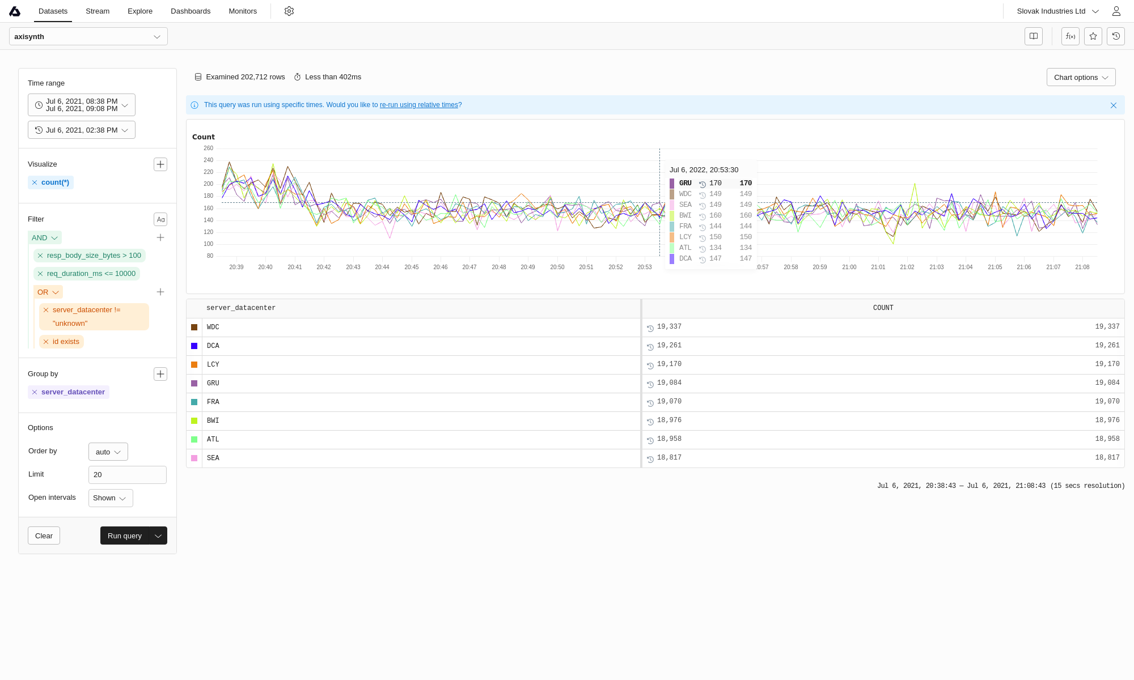Viewport: 1134px width, 680px height.
Task: Click re-run using relative times link
Action: click(418, 105)
